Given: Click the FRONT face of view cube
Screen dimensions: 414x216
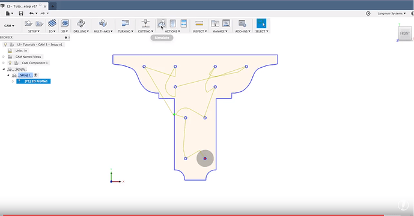Looking at the screenshot, I should tap(405, 34).
